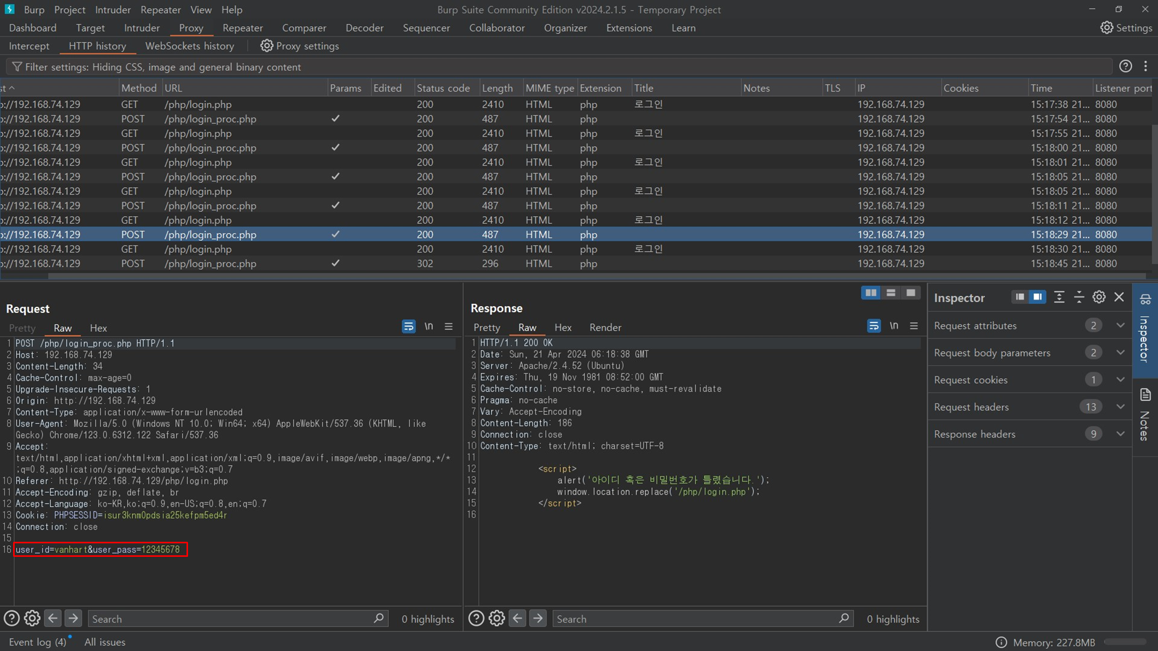Switch to the Decoder tab
Viewport: 1158px width, 651px height.
pos(365,28)
